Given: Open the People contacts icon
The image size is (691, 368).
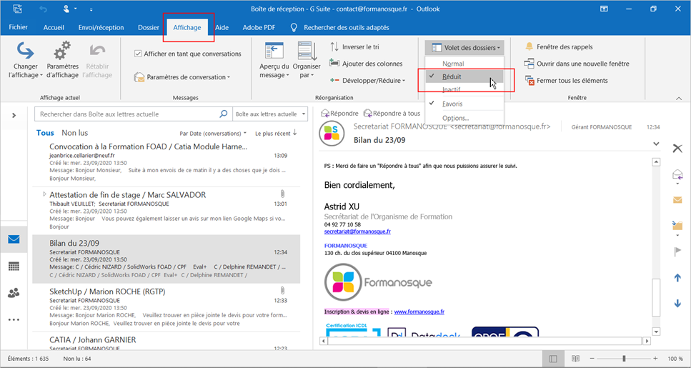Looking at the screenshot, I should point(14,293).
